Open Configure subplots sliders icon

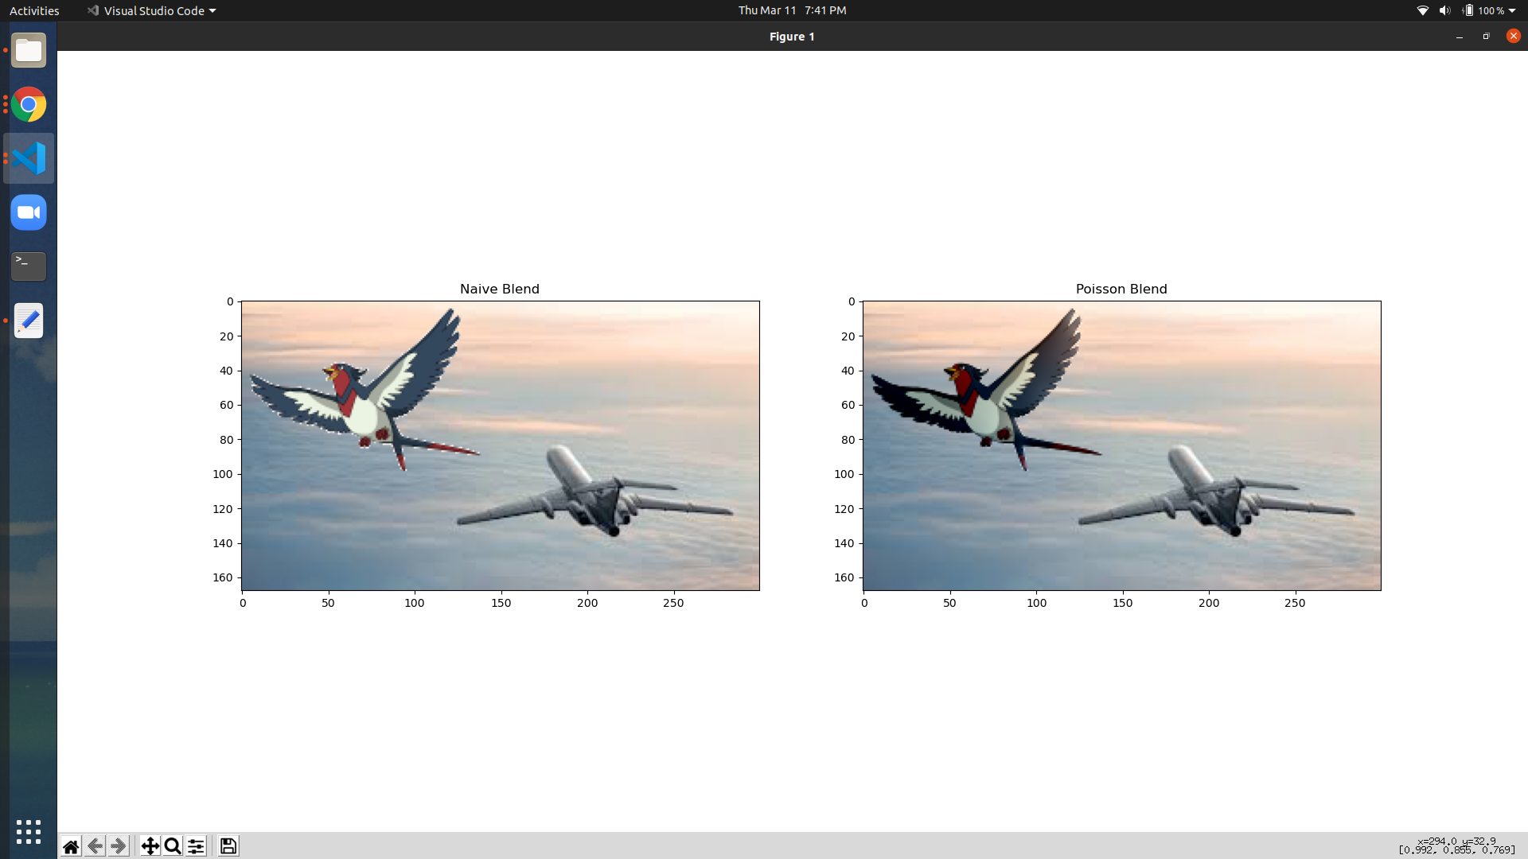(196, 846)
